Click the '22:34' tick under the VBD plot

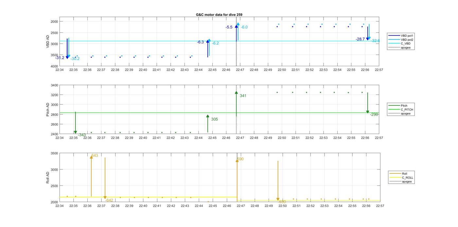(60, 70)
